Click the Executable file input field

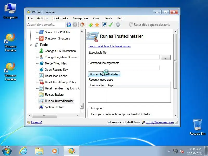coord(124,57)
